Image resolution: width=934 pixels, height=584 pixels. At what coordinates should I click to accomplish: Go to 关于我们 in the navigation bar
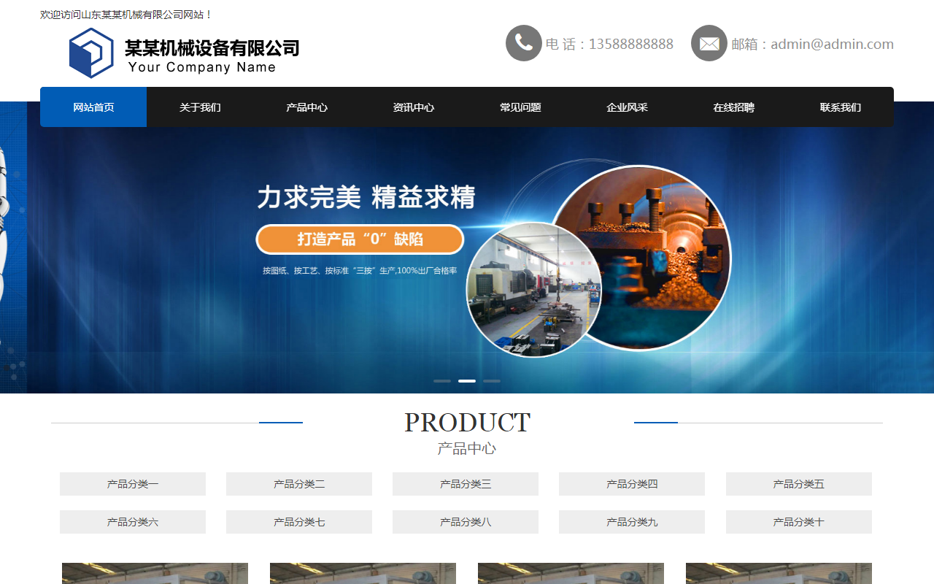coord(200,107)
